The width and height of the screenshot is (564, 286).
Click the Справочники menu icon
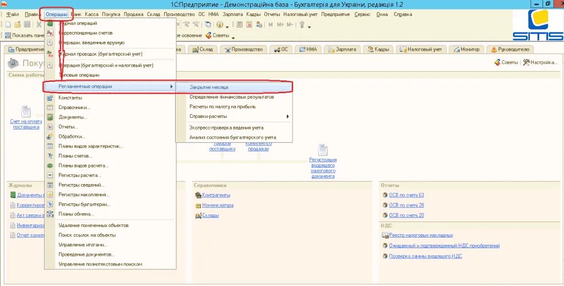click(x=50, y=107)
